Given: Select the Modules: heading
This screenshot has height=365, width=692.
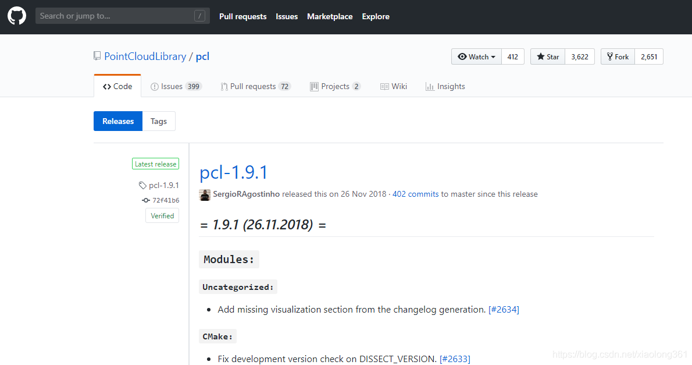Looking at the screenshot, I should [229, 260].
